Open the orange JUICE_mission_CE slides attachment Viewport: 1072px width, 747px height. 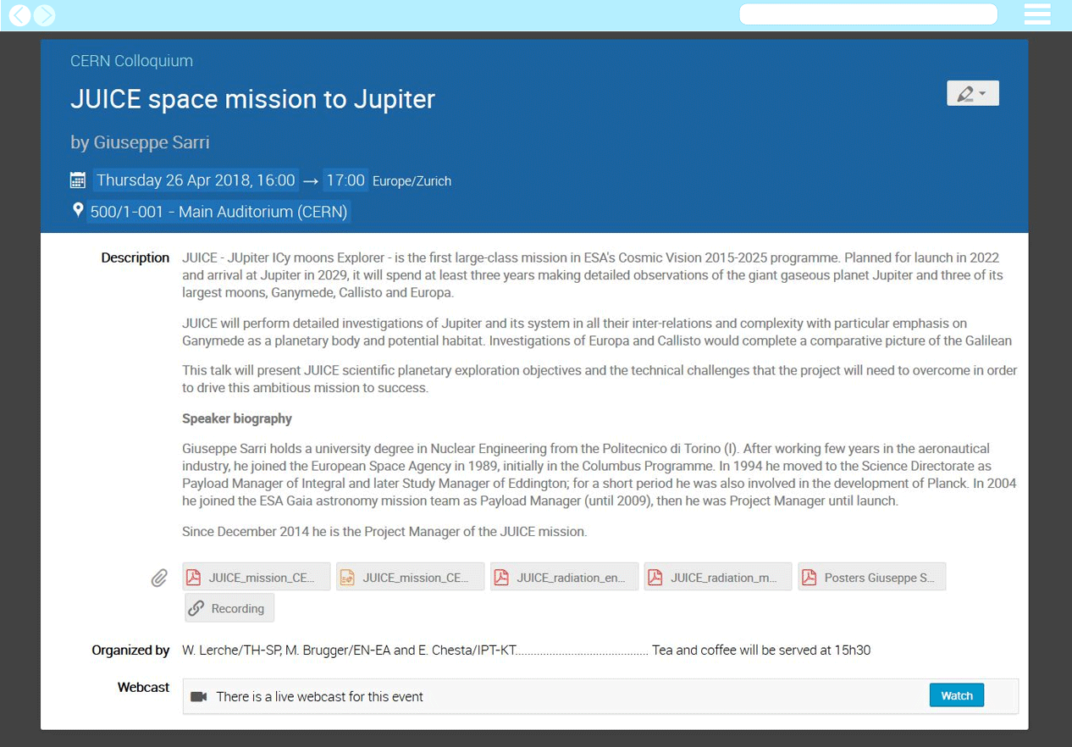coord(411,577)
